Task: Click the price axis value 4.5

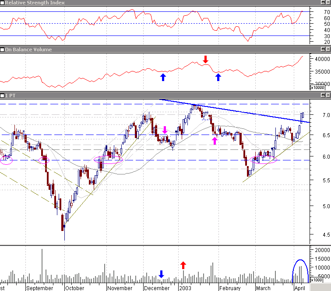Action: [326, 235]
